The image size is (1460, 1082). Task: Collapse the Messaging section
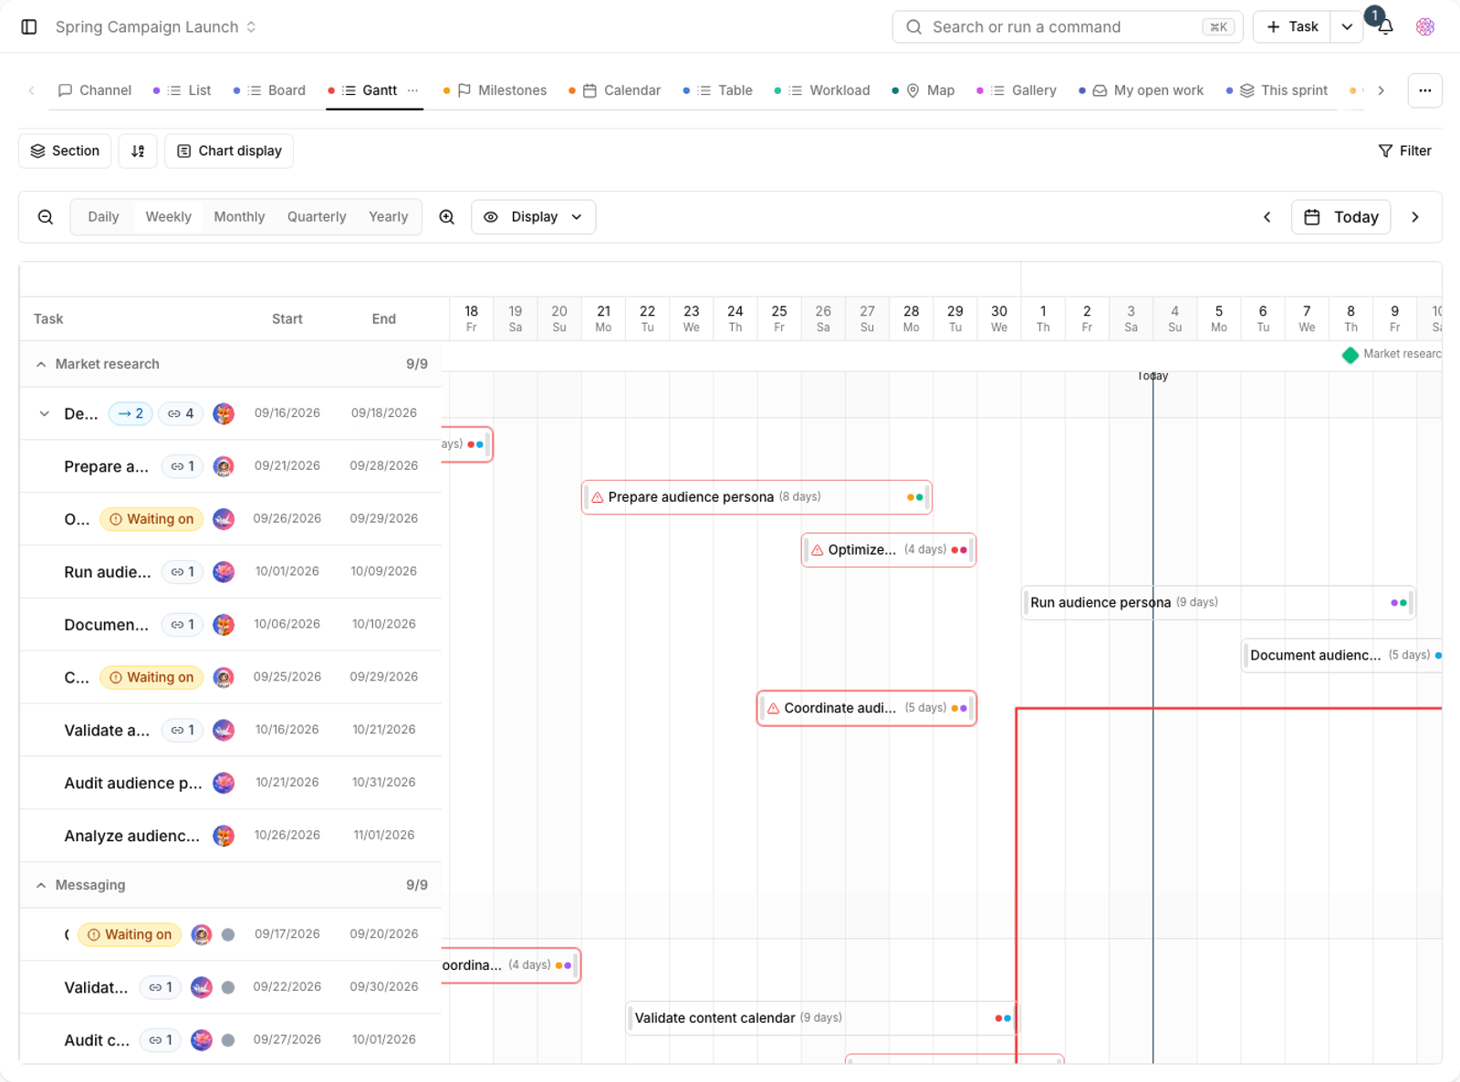pyautogui.click(x=41, y=885)
